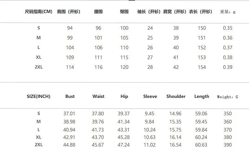This screenshot has width=249, height=152.
Task: Select the 尺码指南(CM) header cell
Action: [39, 12]
